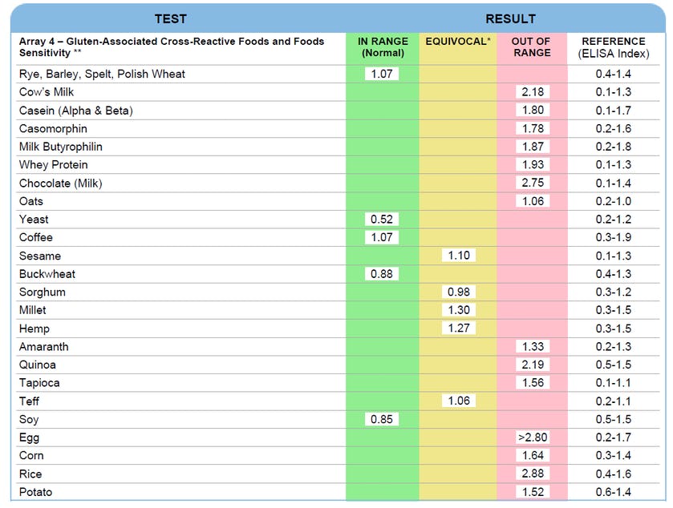Click the Rice result value 2.88
This screenshot has height=508, width=673.
[532, 474]
